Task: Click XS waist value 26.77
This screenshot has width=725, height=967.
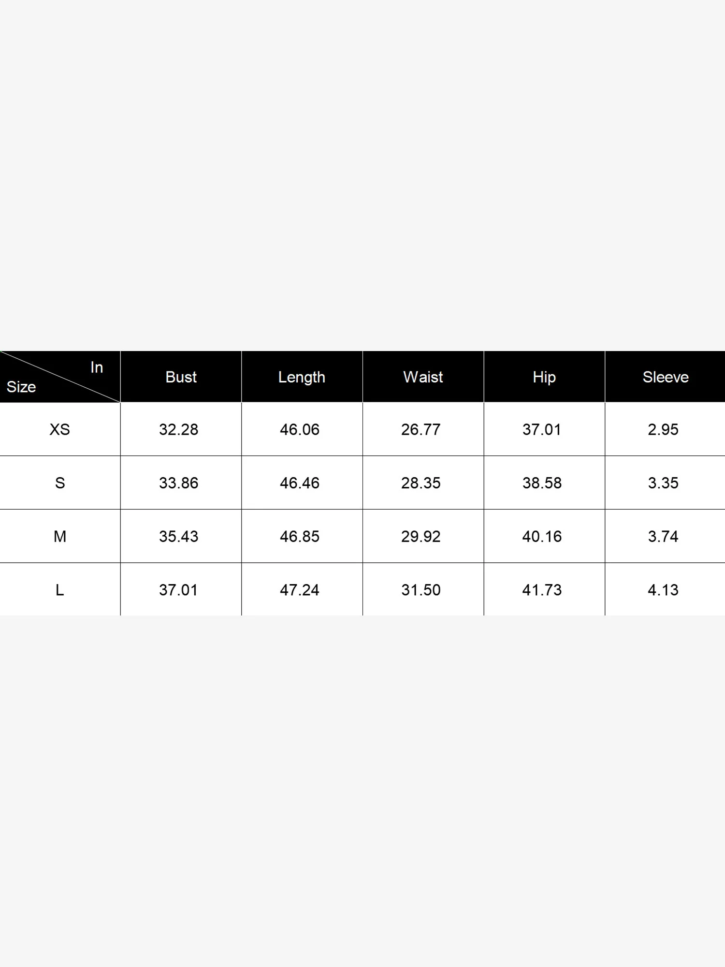Action: pos(421,429)
